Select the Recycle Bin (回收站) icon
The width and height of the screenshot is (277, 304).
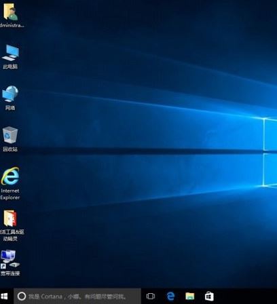(10, 135)
